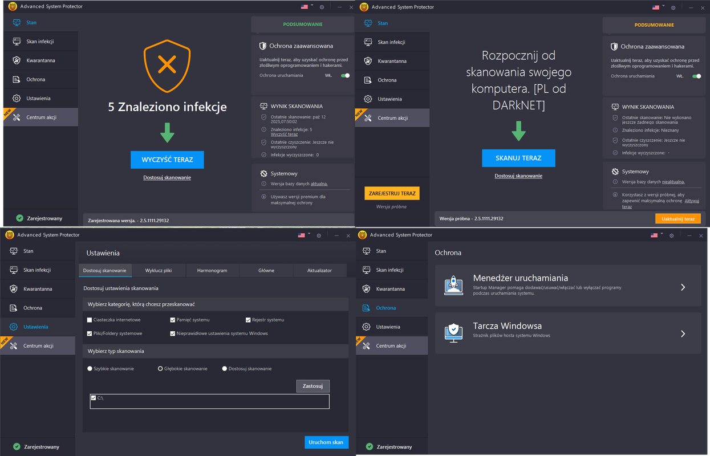Open Dostosuj skanowanie link under SKANUJ TERAZ
The height and width of the screenshot is (456, 710).
pos(518,176)
